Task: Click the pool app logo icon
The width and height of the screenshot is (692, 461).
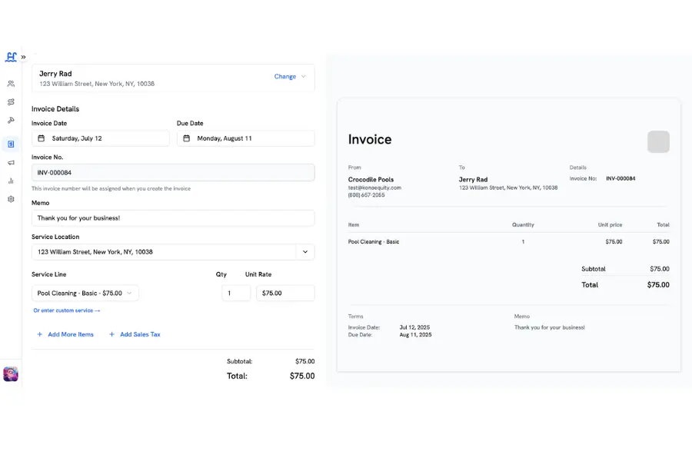Action: coord(11,57)
